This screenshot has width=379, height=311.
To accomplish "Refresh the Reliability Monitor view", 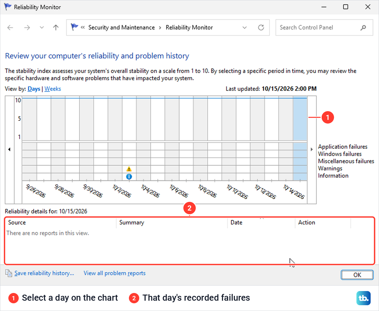I will pos(261,28).
